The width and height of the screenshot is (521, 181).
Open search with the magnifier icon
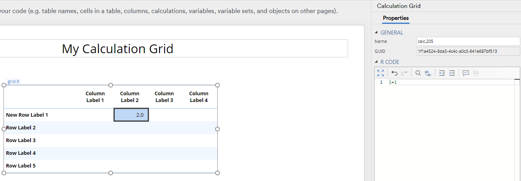click(418, 73)
